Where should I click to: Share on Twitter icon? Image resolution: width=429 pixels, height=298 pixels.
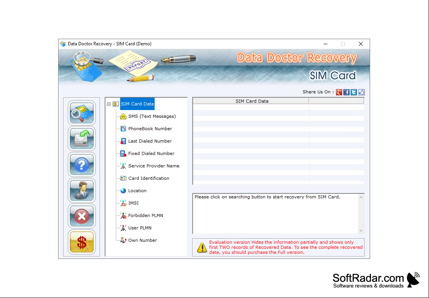click(354, 92)
